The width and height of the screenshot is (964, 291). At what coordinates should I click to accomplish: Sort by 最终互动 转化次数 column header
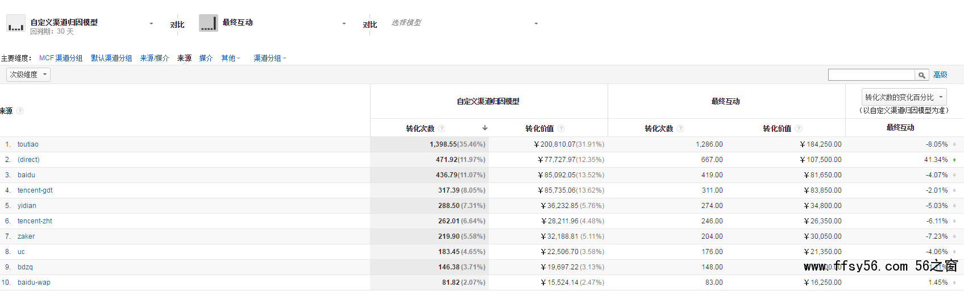click(659, 128)
